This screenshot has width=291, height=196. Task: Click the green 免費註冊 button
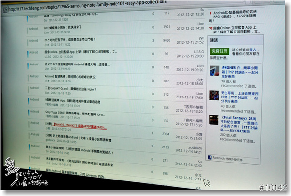220,51
